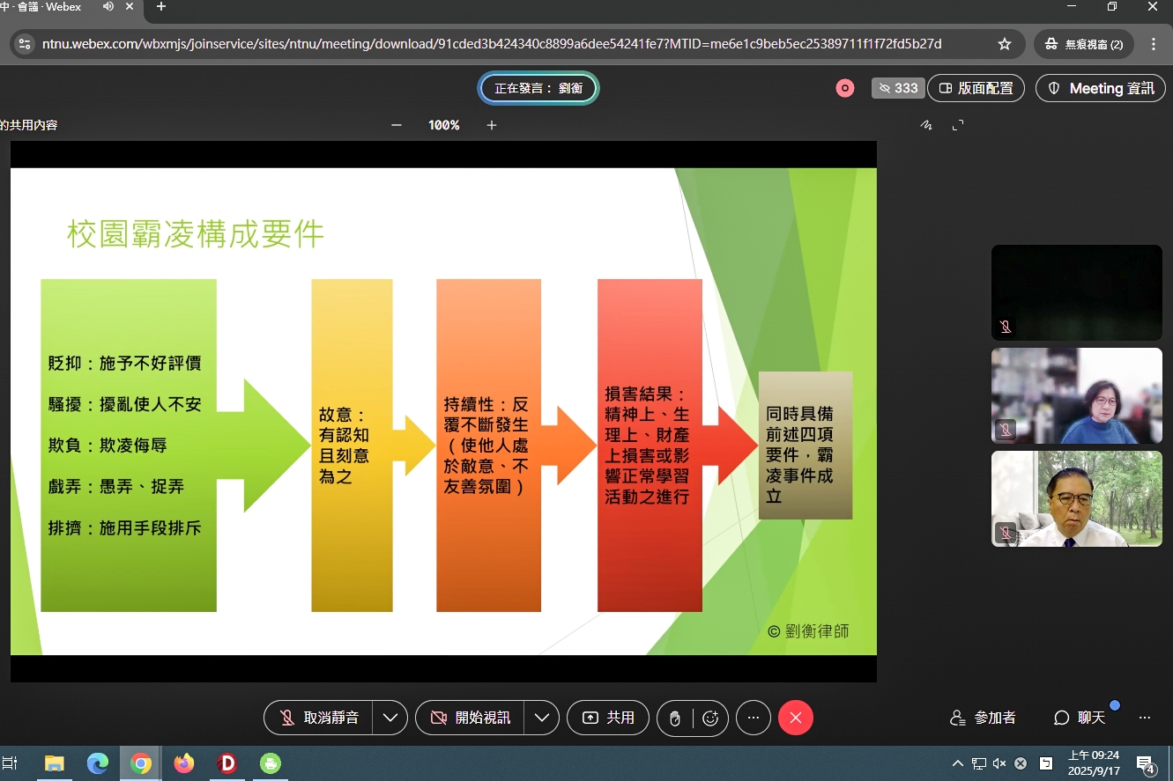The width and height of the screenshot is (1173, 781).
Task: Open Chrome's three-dot menu
Action: [1154, 43]
